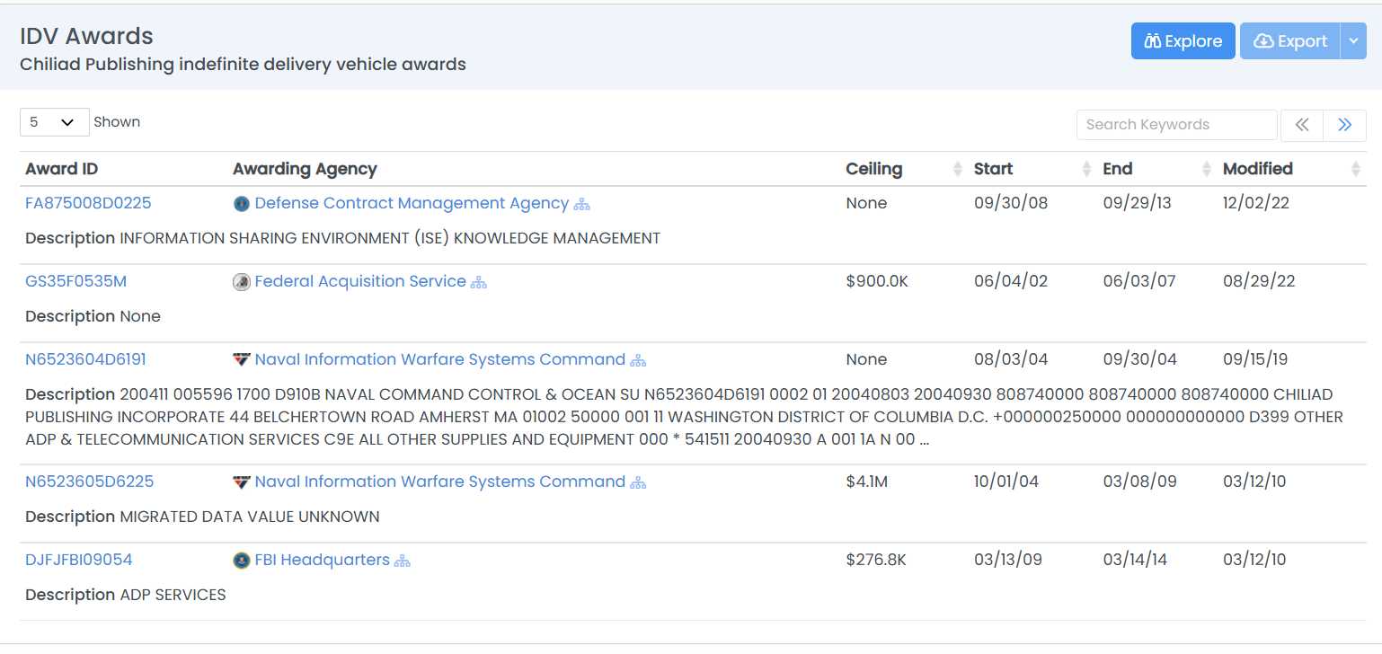Image resolution: width=1382 pixels, height=654 pixels.
Task: Click hierarchy icon next to FBI Headquarters
Action: click(403, 561)
